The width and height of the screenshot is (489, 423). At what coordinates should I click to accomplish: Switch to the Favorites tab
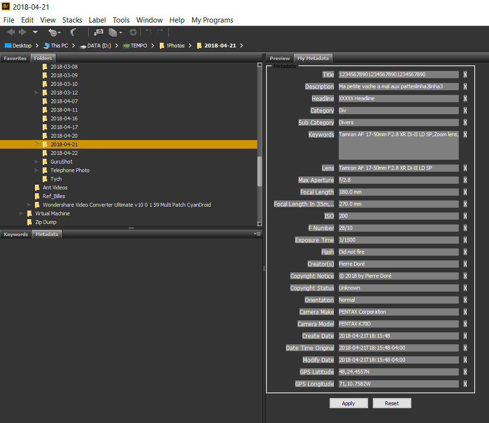coord(15,59)
